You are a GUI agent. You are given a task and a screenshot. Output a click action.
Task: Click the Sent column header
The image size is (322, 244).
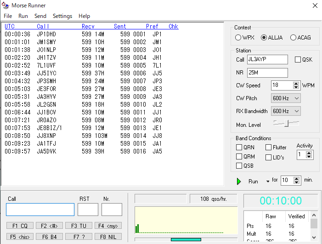pyautogui.click(x=120, y=26)
